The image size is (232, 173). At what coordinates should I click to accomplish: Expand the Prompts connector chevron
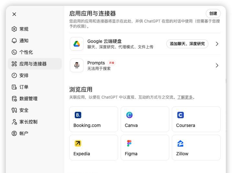click(217, 65)
